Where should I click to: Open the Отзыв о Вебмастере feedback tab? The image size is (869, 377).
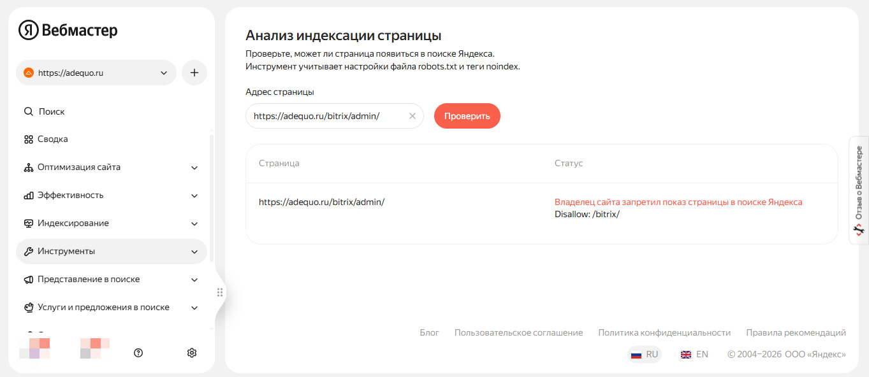[859, 190]
